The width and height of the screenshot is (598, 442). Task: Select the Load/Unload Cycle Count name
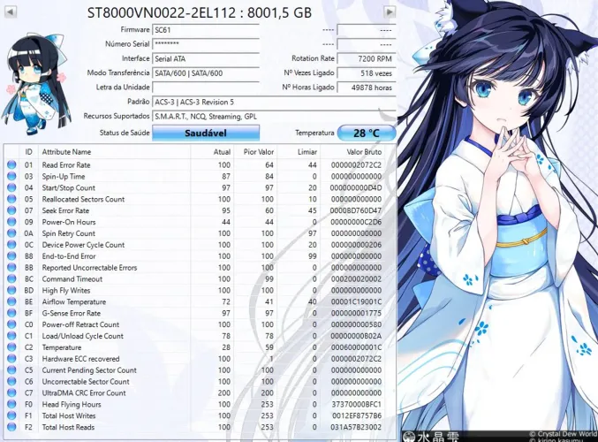coord(83,336)
